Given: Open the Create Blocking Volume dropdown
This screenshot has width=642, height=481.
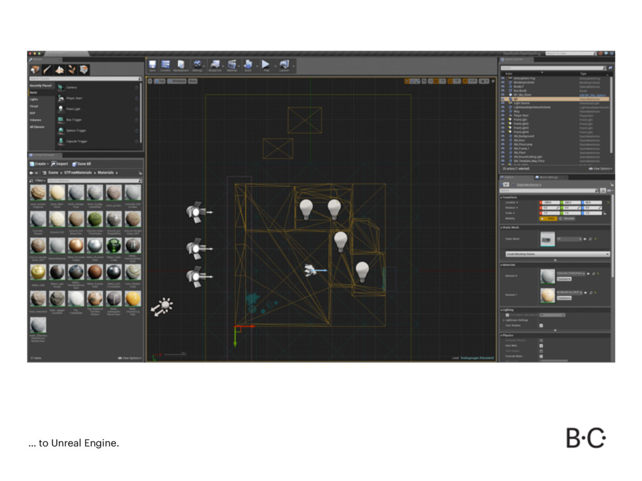Looking at the screenshot, I should tap(557, 254).
